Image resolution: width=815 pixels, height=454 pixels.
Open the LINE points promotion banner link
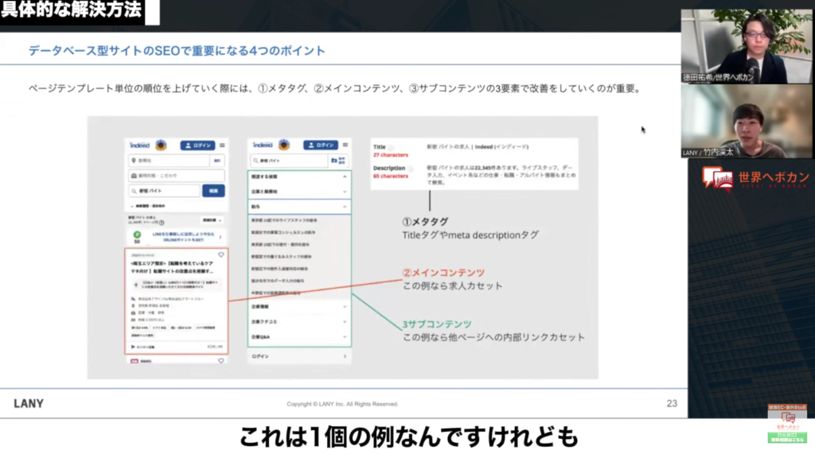point(176,237)
